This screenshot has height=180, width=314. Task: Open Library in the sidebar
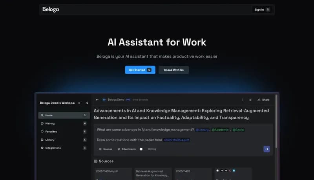click(x=64, y=140)
